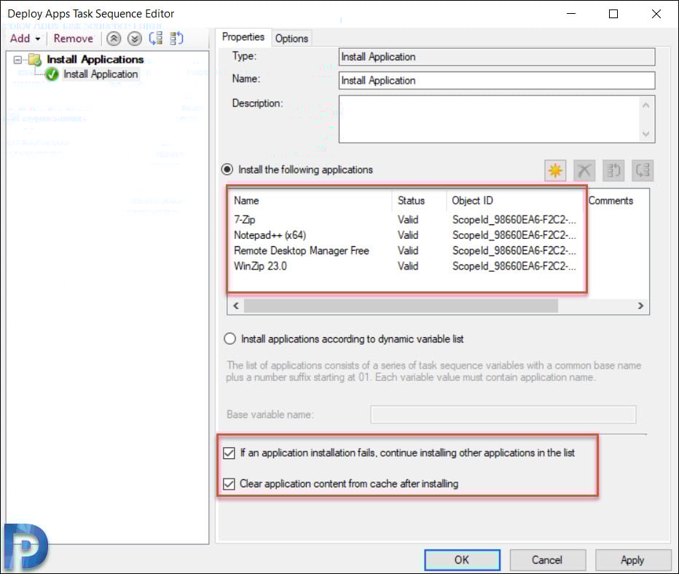The height and width of the screenshot is (574, 679).
Task: Click the Cancel button
Action: (x=547, y=560)
